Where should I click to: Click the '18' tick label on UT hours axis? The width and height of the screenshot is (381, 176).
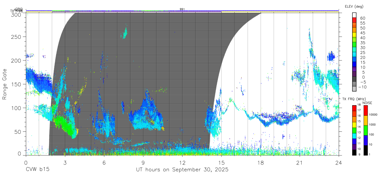pyautogui.click(x=261, y=162)
